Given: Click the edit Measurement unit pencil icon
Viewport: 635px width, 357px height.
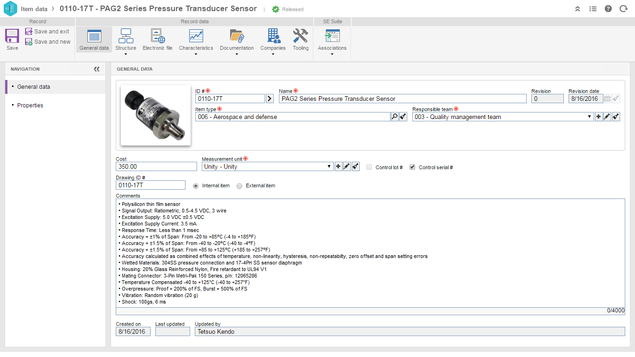Looking at the screenshot, I should point(347,166).
